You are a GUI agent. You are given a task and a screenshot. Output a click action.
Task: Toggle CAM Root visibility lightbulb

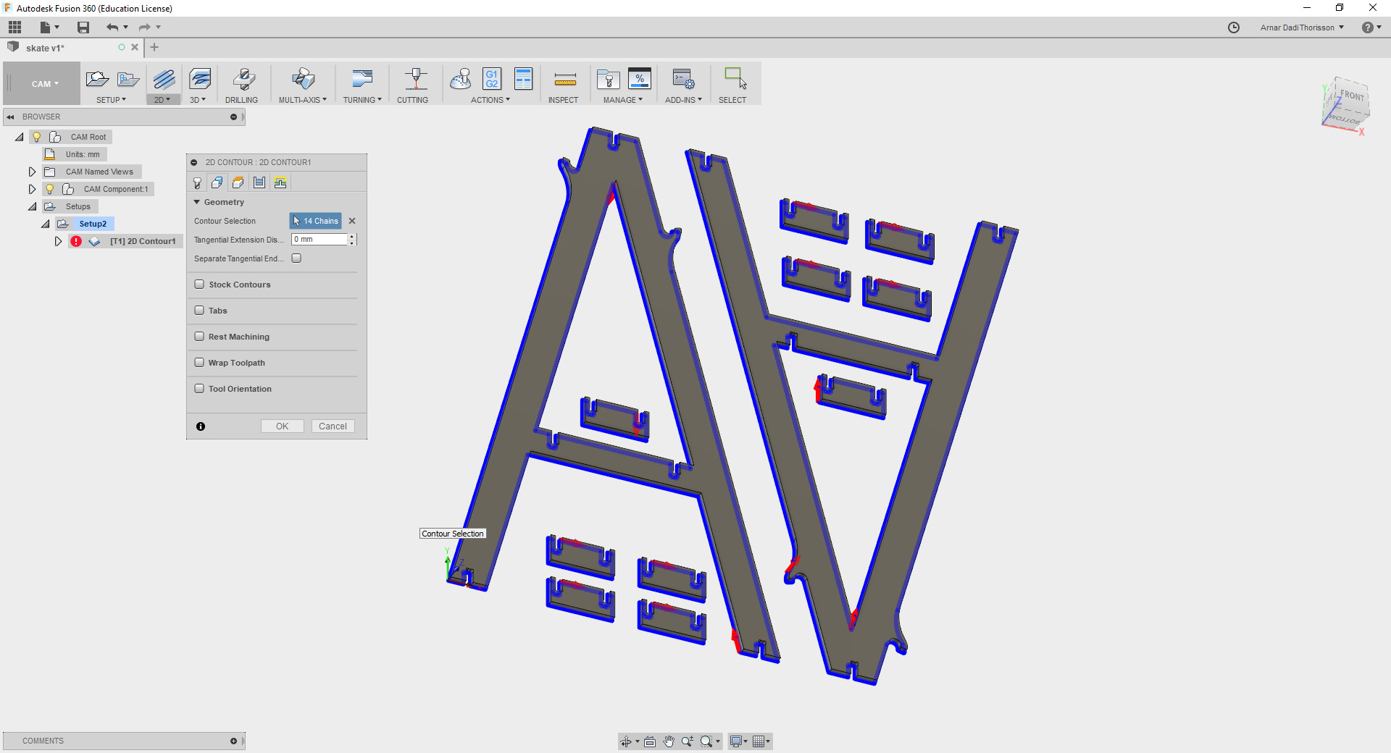37,137
